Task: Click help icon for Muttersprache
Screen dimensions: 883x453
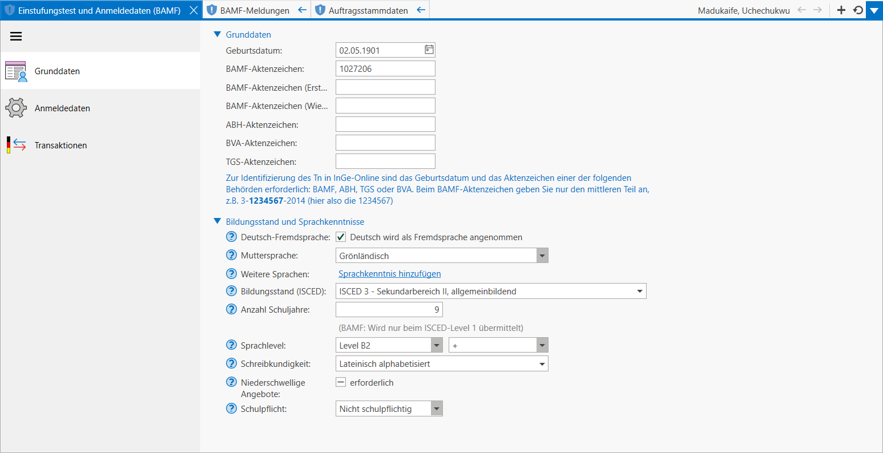Action: tap(231, 255)
